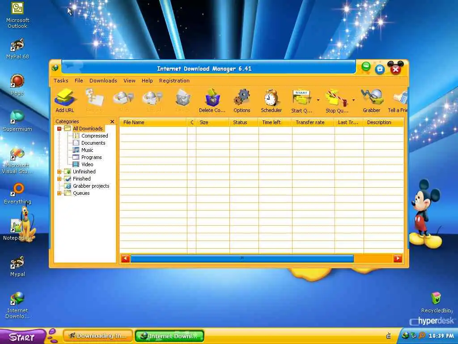Sort by Transfer rate column header
The image size is (458, 344).
click(313, 122)
